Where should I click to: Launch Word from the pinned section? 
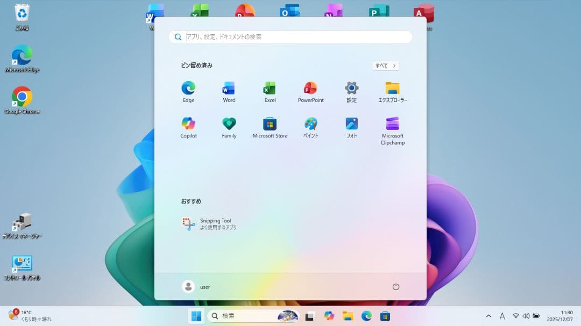pos(229,90)
